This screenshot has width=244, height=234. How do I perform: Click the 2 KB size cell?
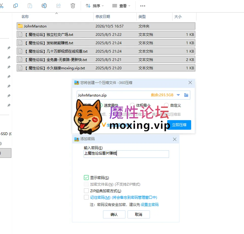coord(190,60)
